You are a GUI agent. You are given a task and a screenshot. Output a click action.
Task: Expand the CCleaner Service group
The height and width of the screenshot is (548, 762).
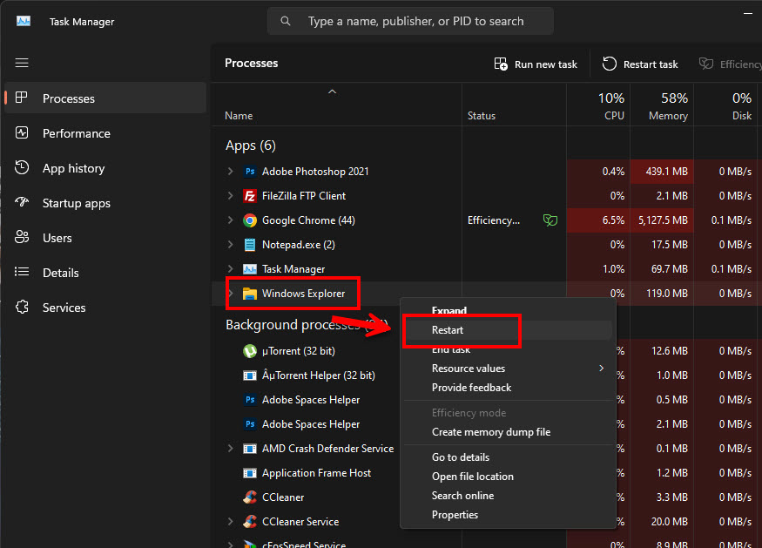pyautogui.click(x=231, y=521)
